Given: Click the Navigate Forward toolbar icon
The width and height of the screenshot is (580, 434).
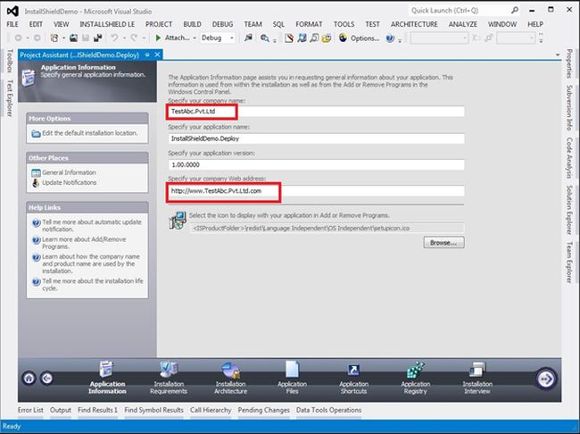Looking at the screenshot, I should (37, 38).
